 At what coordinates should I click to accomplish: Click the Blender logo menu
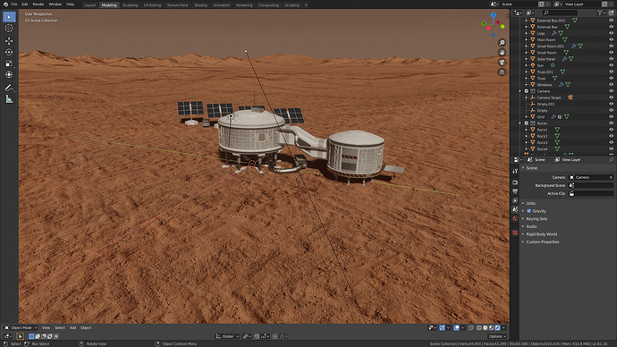click(5, 4)
